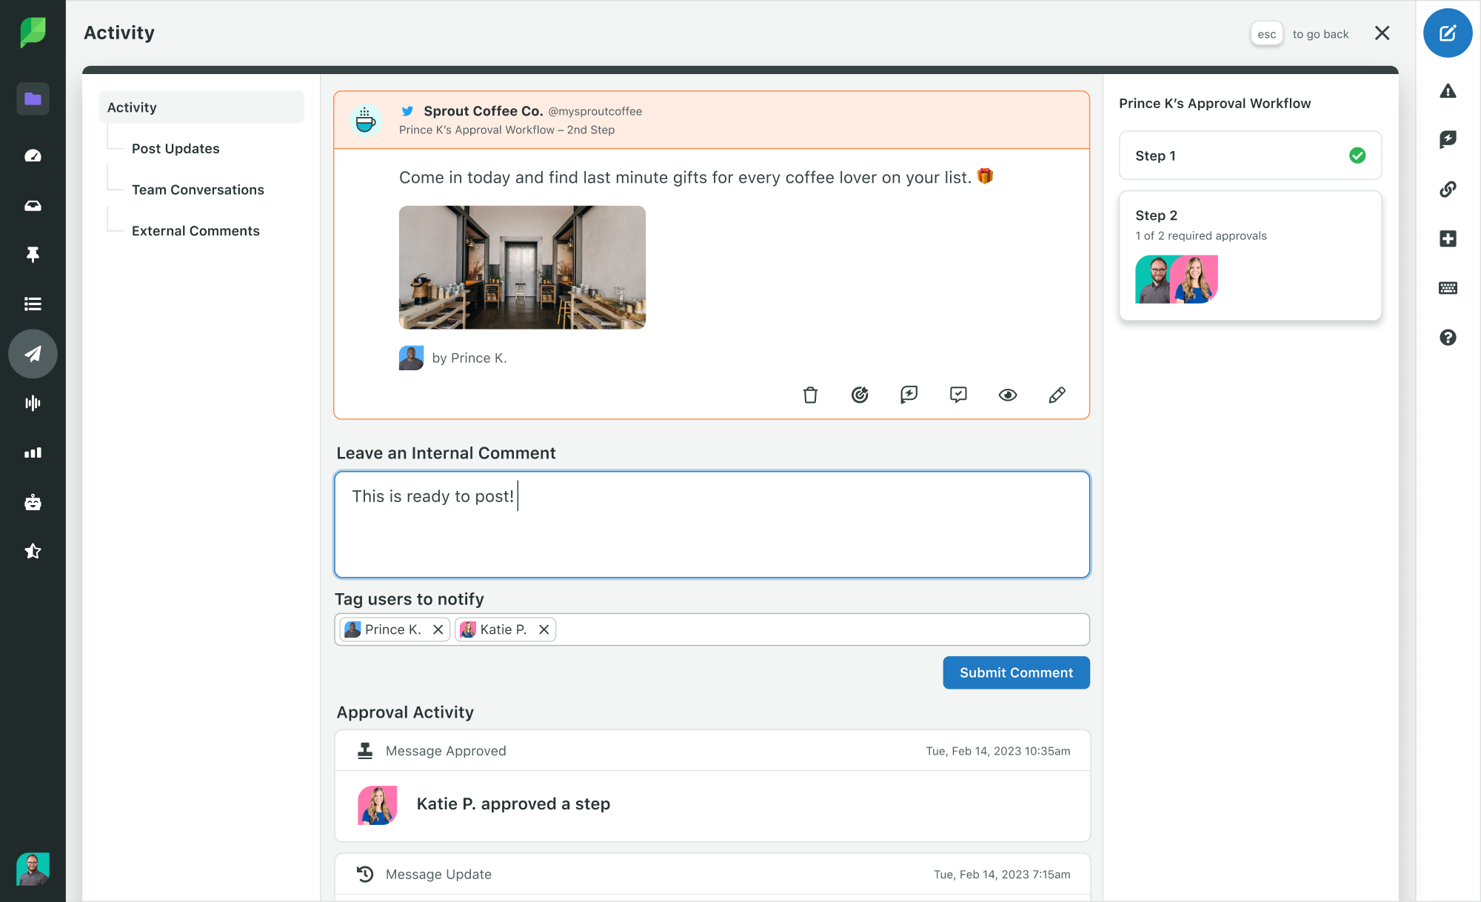Select the Team Conversations activity tab
Viewport: 1481px width, 902px height.
(197, 188)
